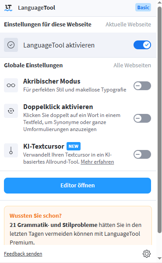Click the Wussten Sie schon? heading
Screen dimensions: 162x263
pyautogui.click(x=35, y=216)
